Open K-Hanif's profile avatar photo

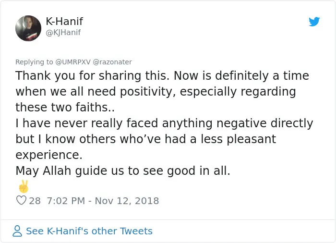click(x=28, y=28)
